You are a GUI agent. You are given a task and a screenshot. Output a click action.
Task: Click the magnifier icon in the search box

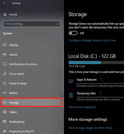coord(58,24)
